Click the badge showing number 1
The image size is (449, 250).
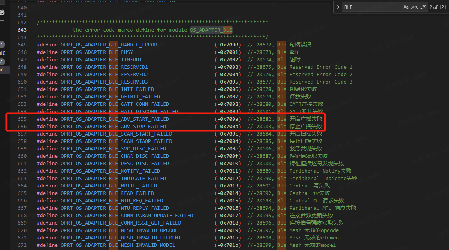pos(2,45)
